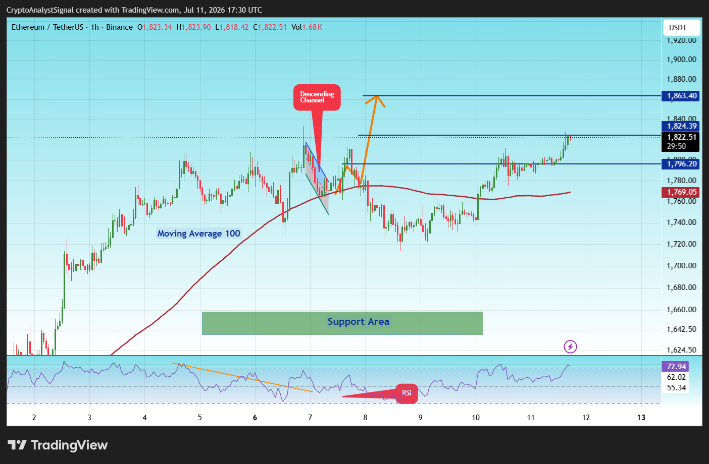Click the TradingView logo at bottom

point(58,445)
